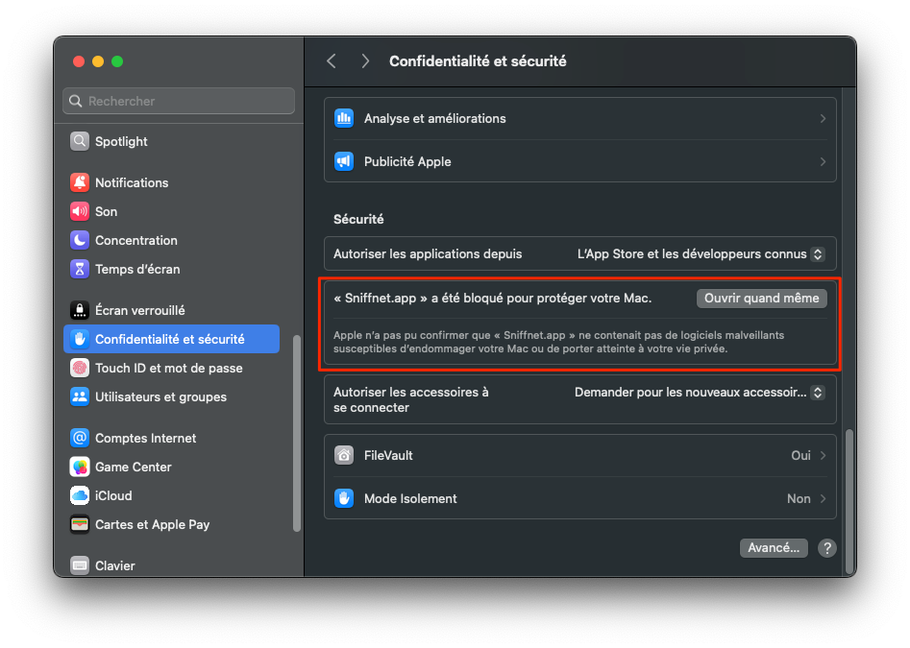This screenshot has height=648, width=910.
Task: Click the Spotlight magnifier icon in sidebar
Action: (80, 141)
